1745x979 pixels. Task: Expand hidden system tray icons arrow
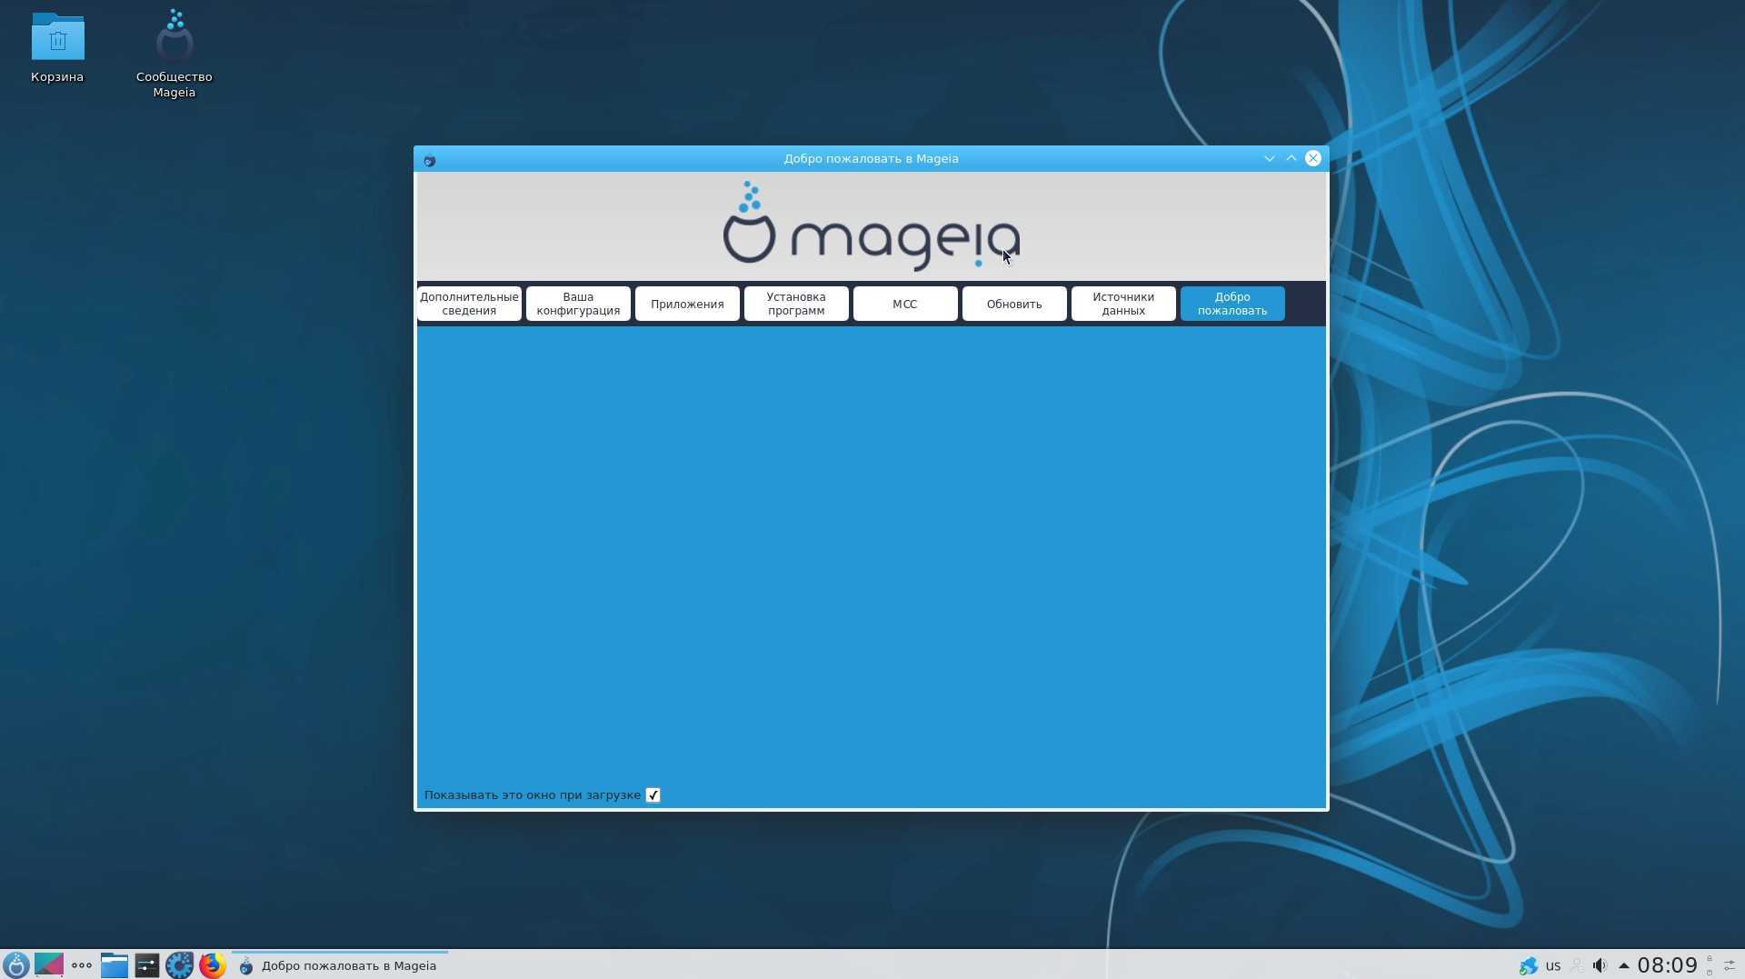[1623, 965]
